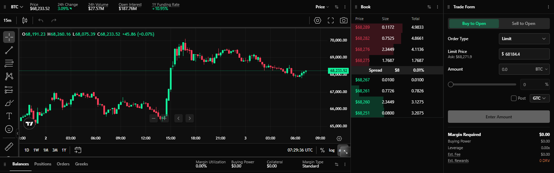Screen dimensions: 554x173
Task: Open the emoji icons tool
Action: 9,129
